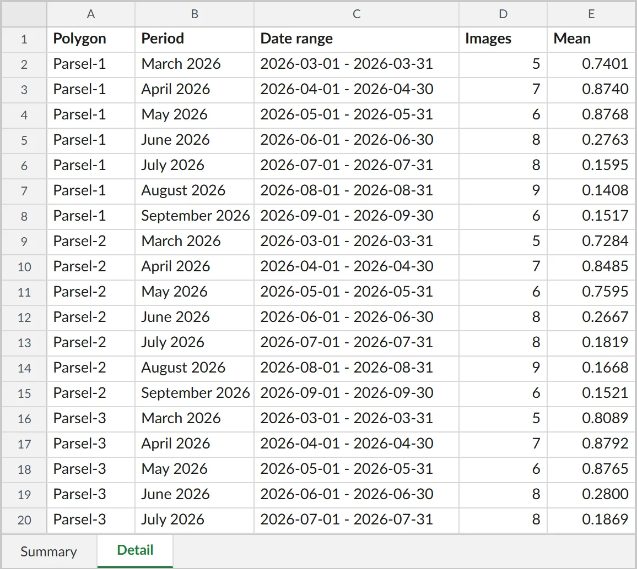Click Parsel-1 in row 2
Viewport: 637px width, 569px height.
[90, 64]
